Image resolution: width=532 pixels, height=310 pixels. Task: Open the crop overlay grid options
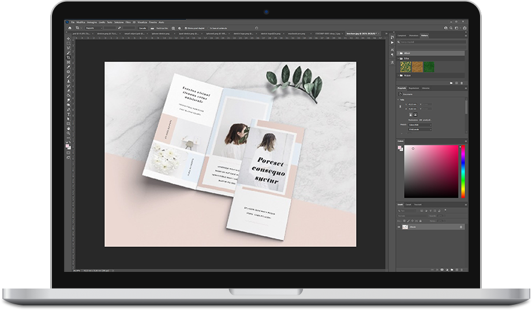tap(173, 28)
